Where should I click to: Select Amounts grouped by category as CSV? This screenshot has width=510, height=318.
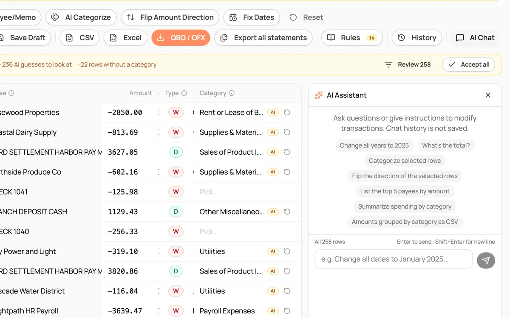[405, 222]
